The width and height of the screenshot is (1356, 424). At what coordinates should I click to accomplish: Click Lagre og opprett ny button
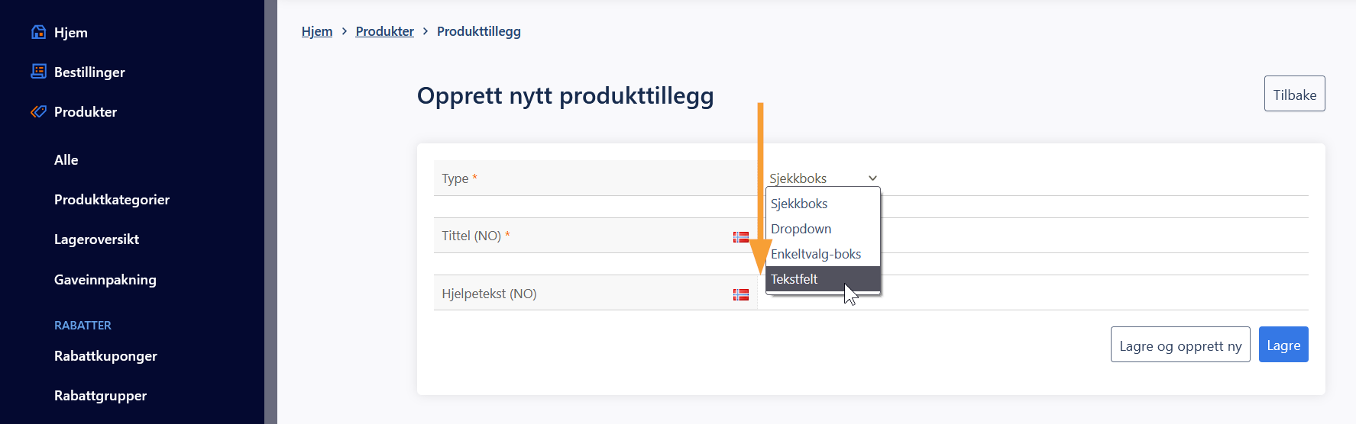click(x=1180, y=345)
